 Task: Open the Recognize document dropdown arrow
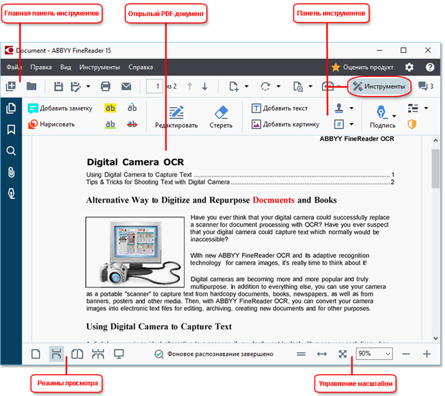coord(310,86)
